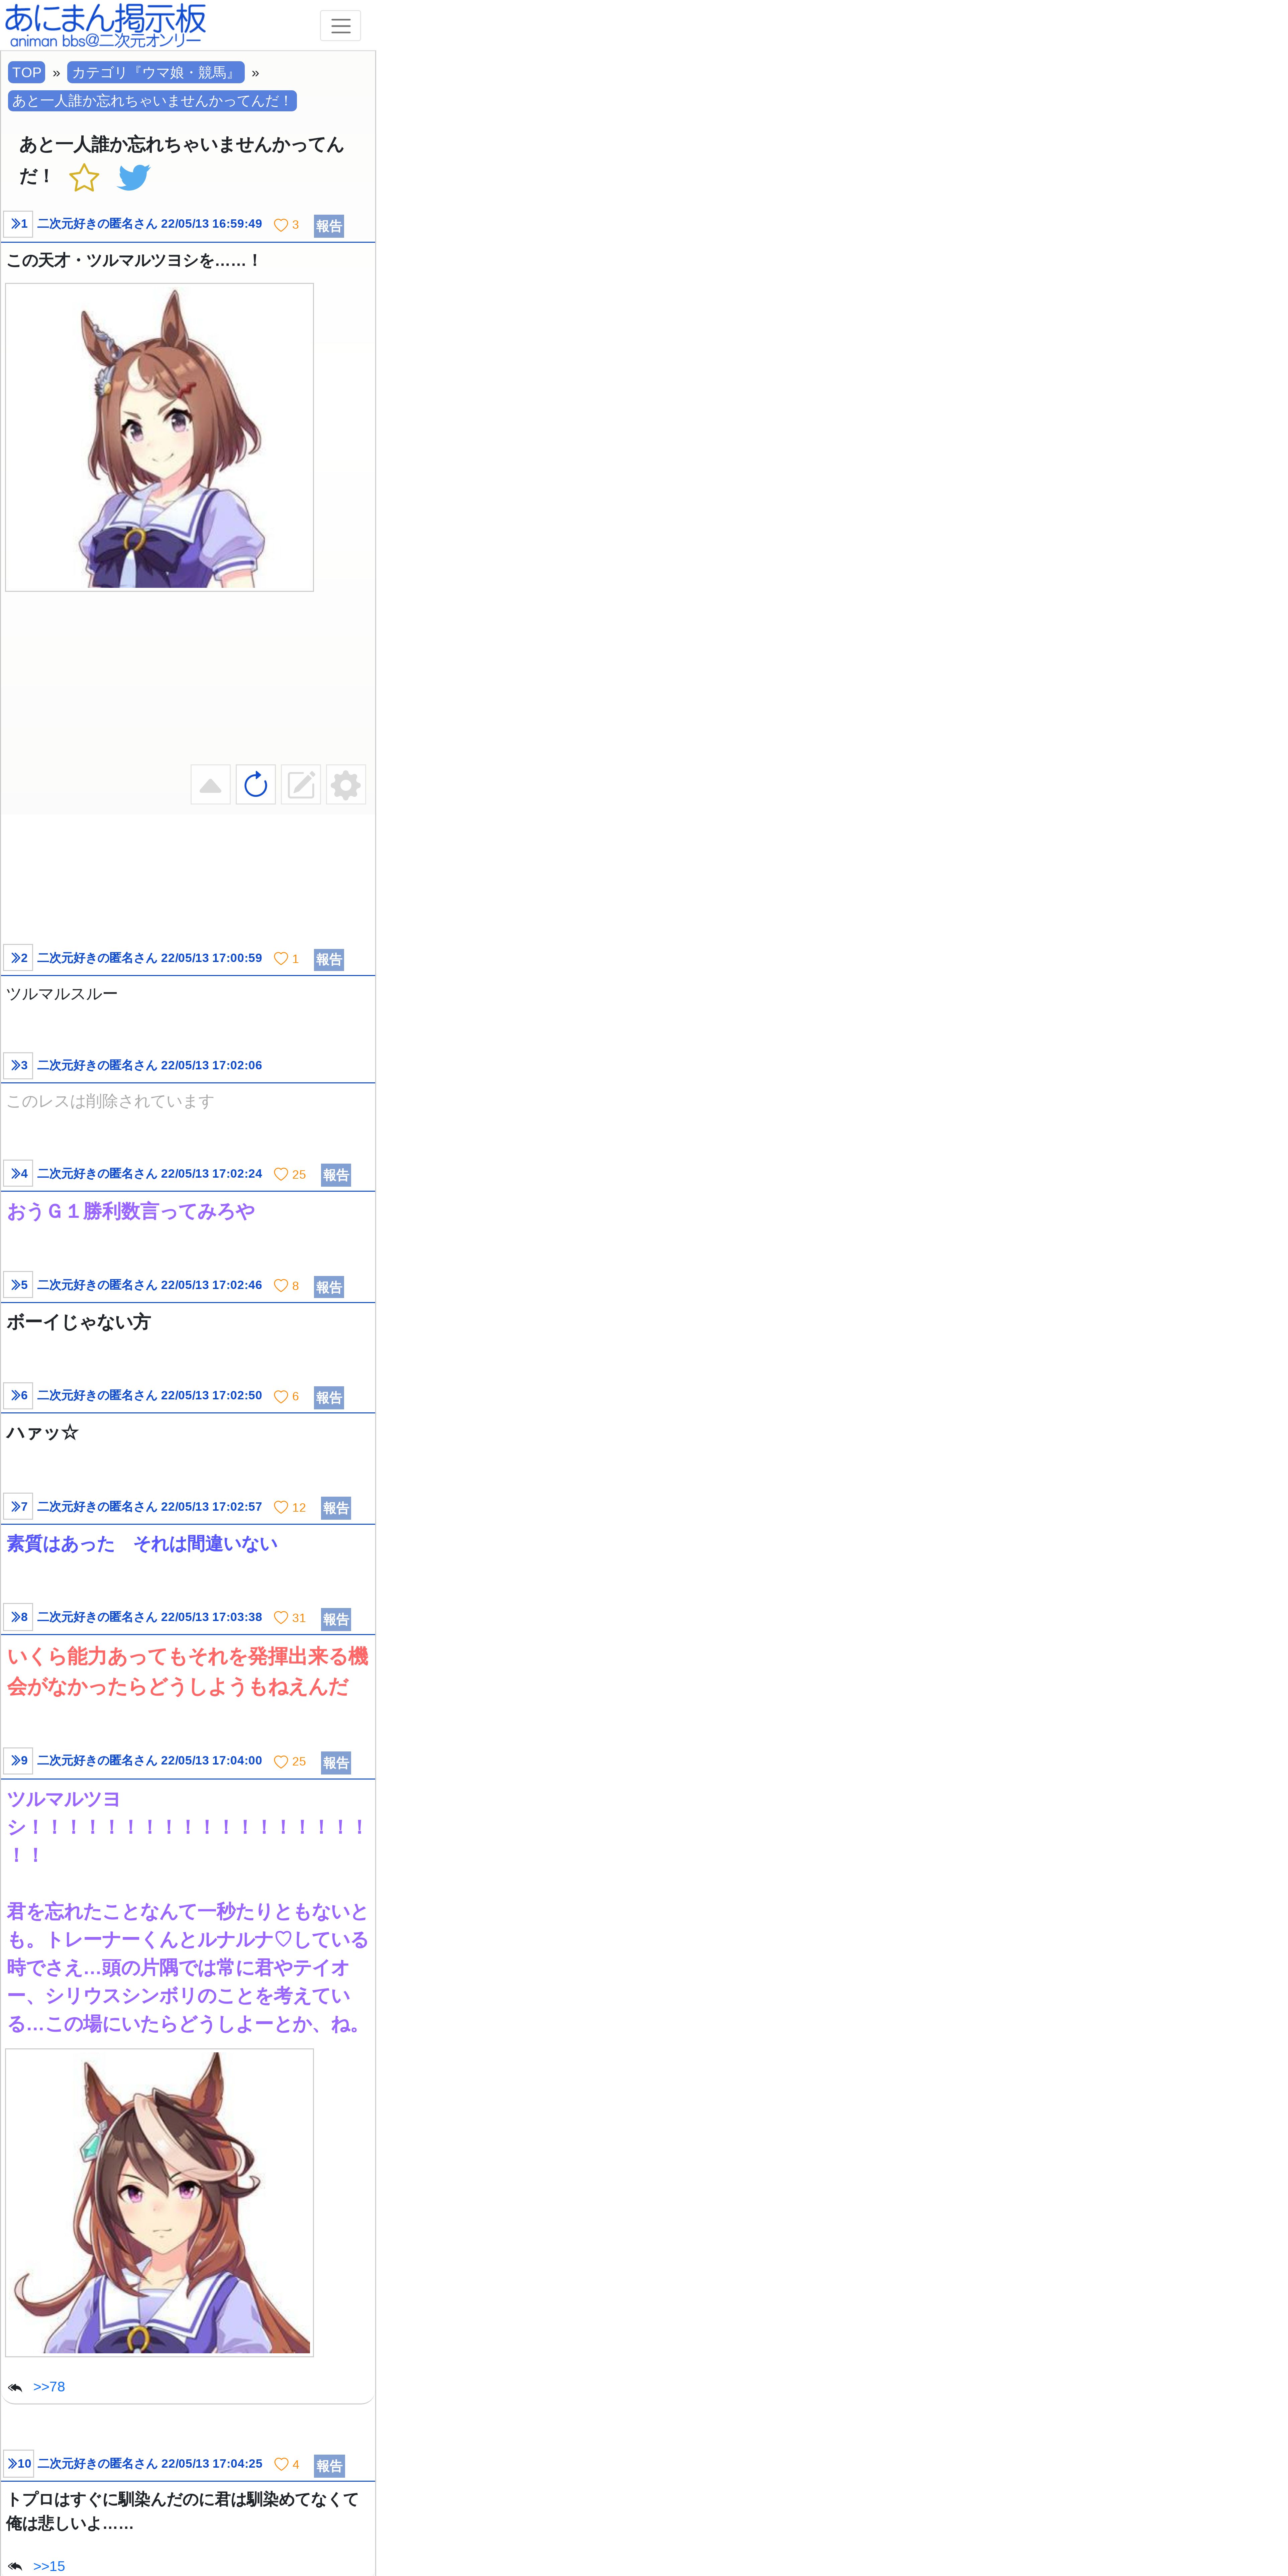1288x2576 pixels.
Task: Open the post 1 character image thumbnail
Action: coord(159,437)
